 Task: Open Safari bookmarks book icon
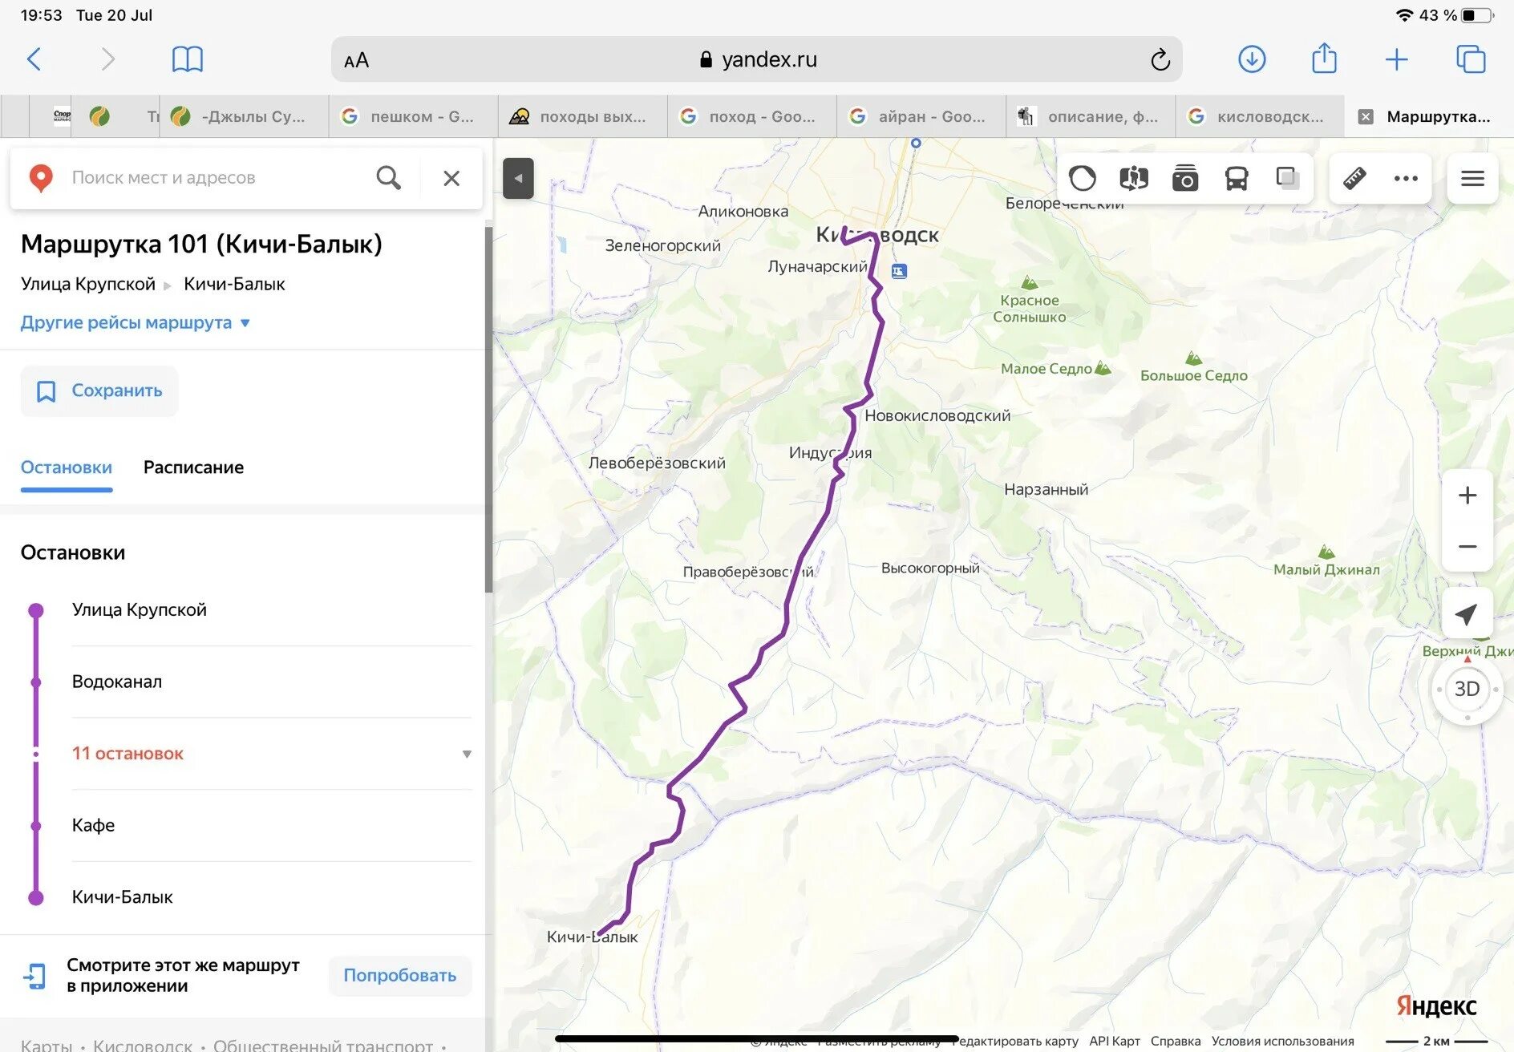coord(188,59)
